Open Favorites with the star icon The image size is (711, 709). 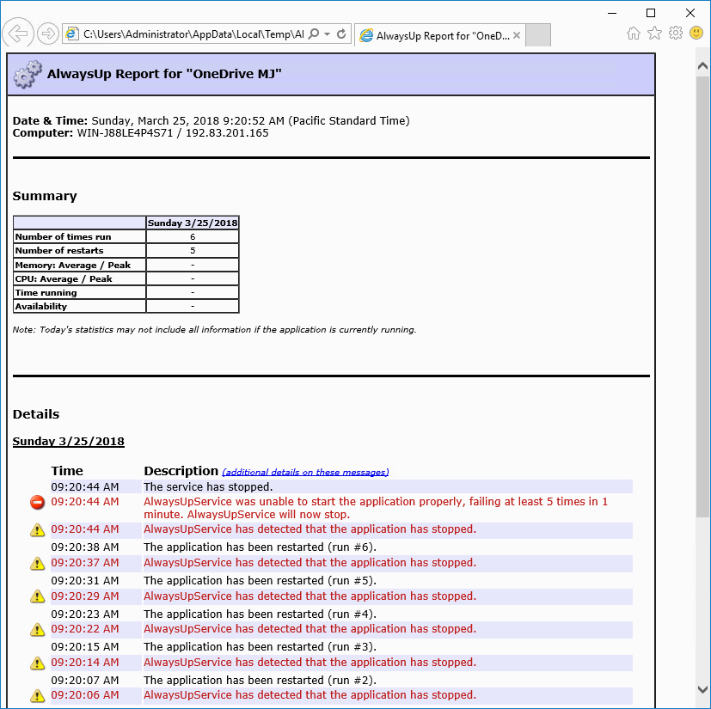pos(654,34)
